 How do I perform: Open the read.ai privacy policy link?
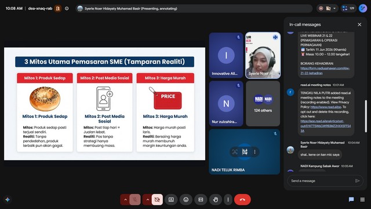326,107
